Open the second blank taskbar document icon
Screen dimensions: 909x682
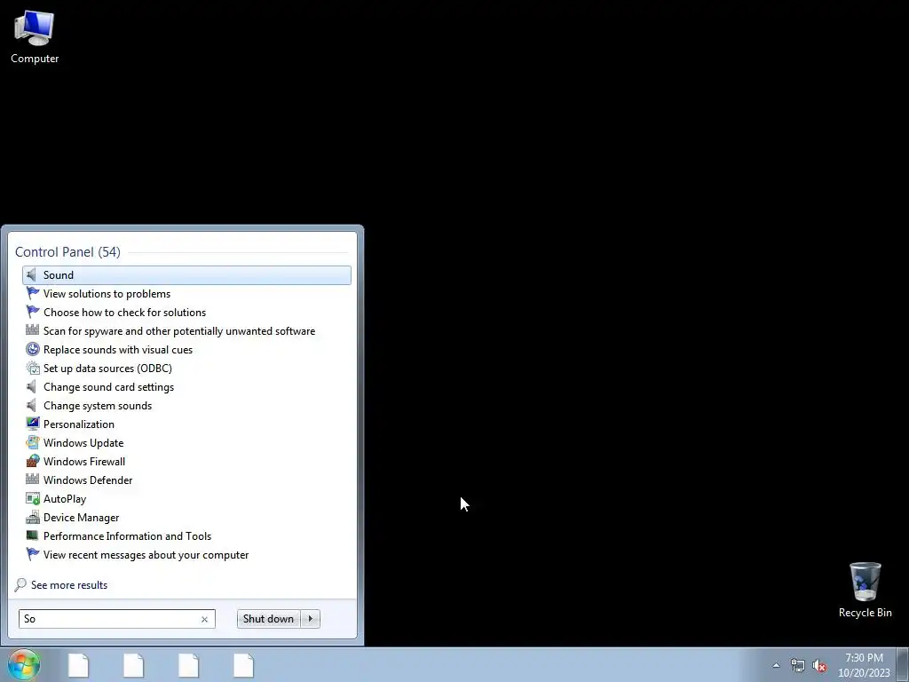133,665
